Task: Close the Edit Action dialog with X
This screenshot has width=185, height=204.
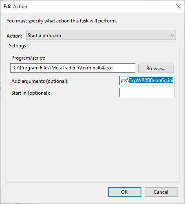Action: point(178,6)
